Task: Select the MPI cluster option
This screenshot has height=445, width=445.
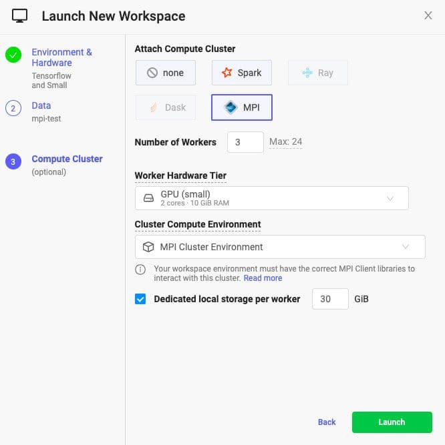Action: point(241,107)
